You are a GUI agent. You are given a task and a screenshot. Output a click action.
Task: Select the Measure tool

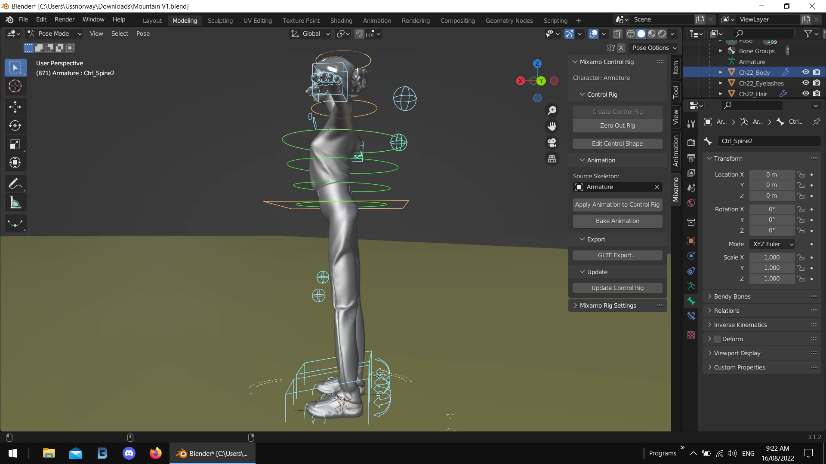pos(15,203)
